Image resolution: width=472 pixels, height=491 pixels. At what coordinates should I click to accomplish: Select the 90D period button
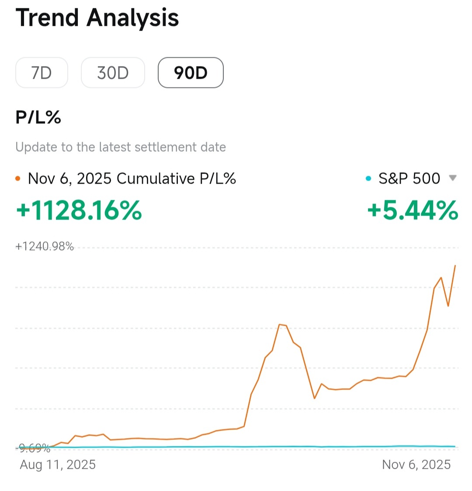(x=191, y=73)
